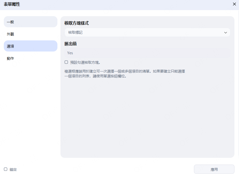Apply the form property changes

pos(214,169)
